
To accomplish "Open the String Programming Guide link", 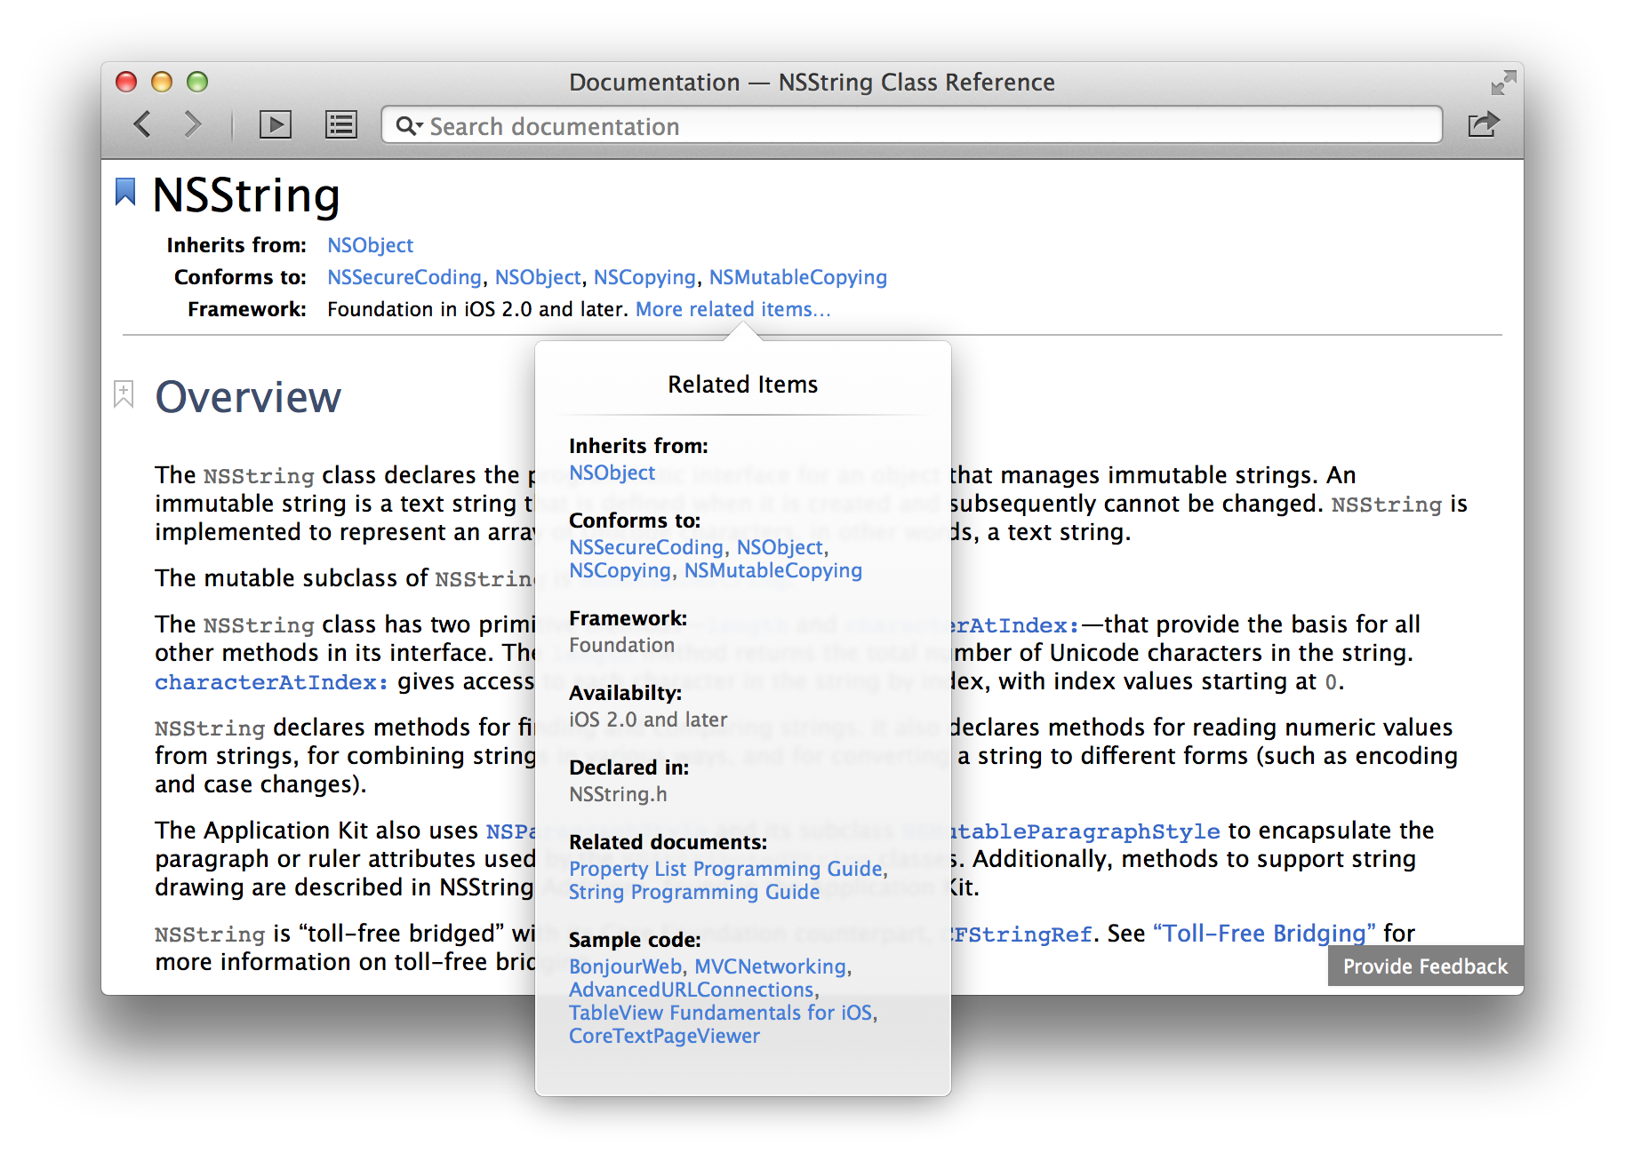I will point(693,892).
